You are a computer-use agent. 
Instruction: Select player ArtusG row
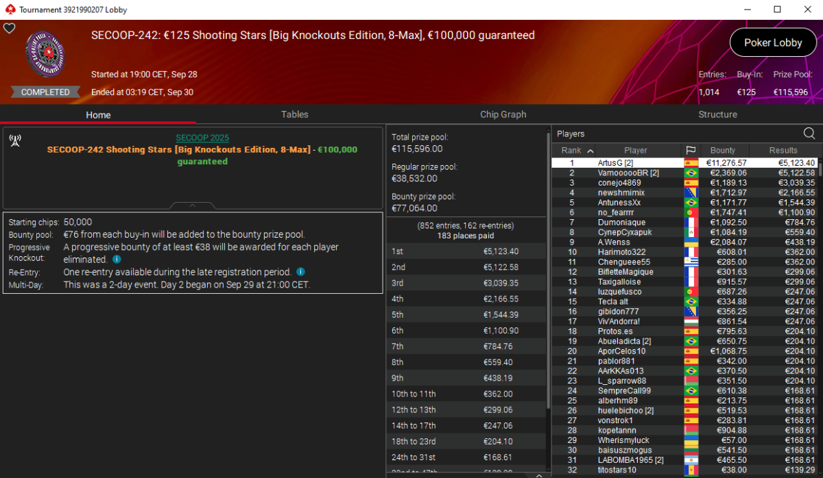684,163
